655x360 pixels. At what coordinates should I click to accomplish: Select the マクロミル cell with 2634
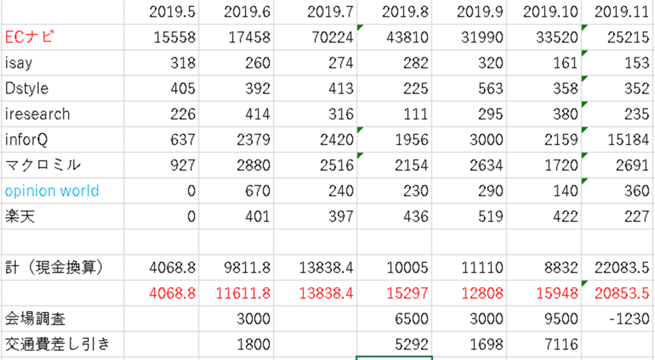pyautogui.click(x=469, y=166)
